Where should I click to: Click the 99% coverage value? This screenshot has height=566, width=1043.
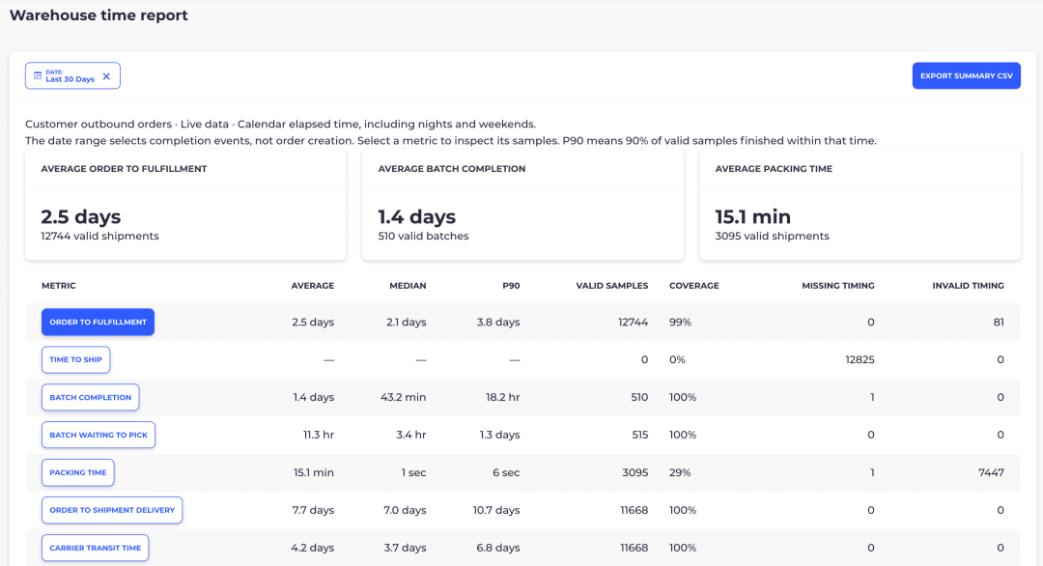click(x=681, y=322)
